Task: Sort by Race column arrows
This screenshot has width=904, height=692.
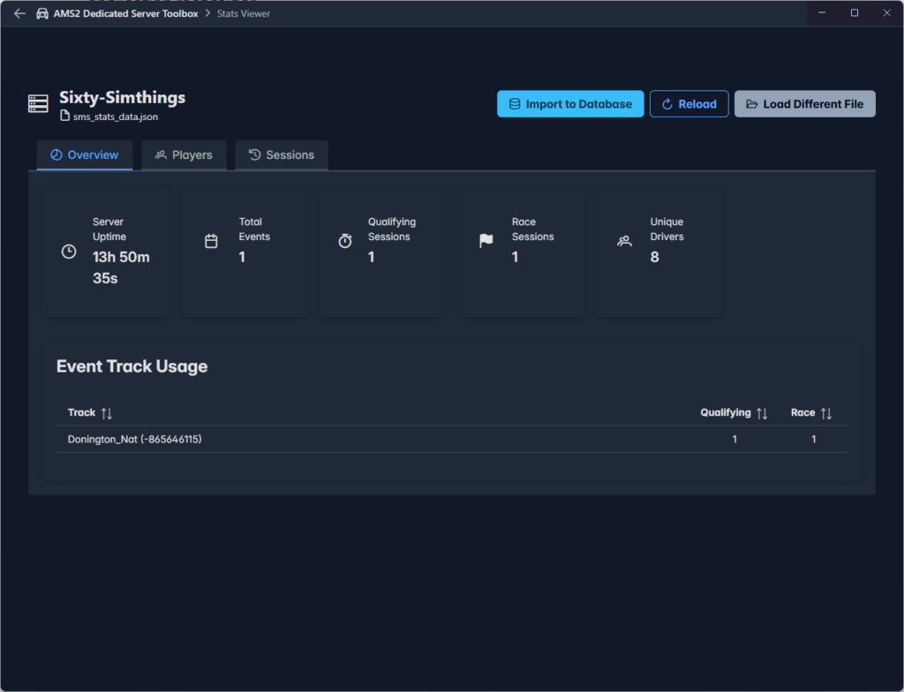Action: (x=826, y=413)
